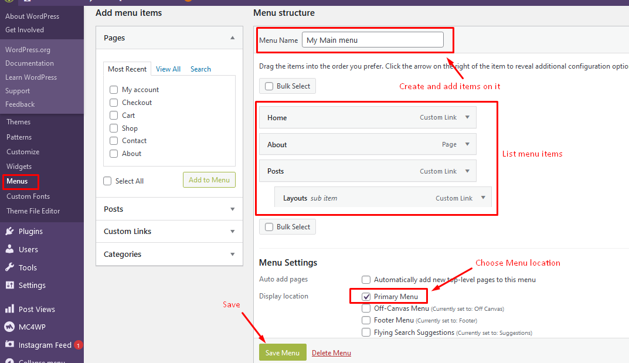Screen dimensions: 629x363
Task: Open Widgets in the sidebar
Action: pyautogui.click(x=19, y=167)
